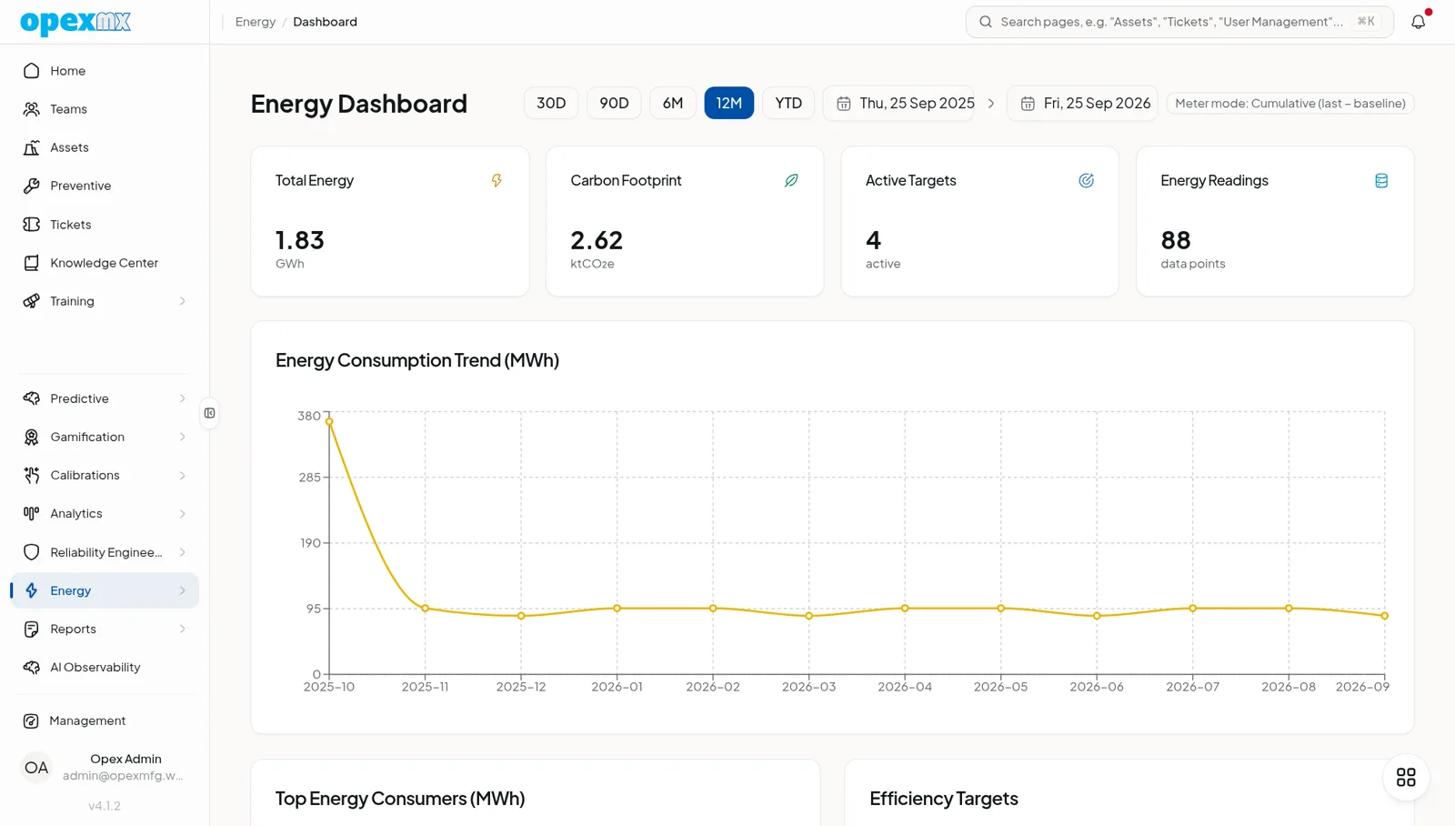Navigate to Preventive maintenance
Image resolution: width=1455 pixels, height=826 pixels.
tap(105, 186)
